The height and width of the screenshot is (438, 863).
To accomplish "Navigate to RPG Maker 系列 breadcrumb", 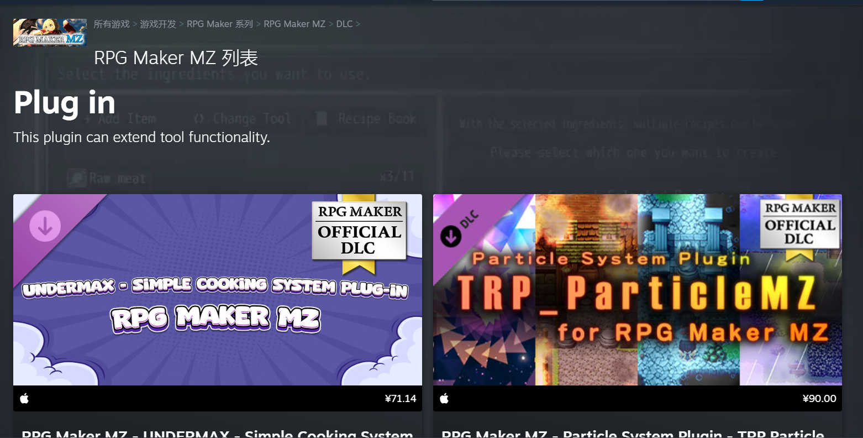I will [x=220, y=24].
